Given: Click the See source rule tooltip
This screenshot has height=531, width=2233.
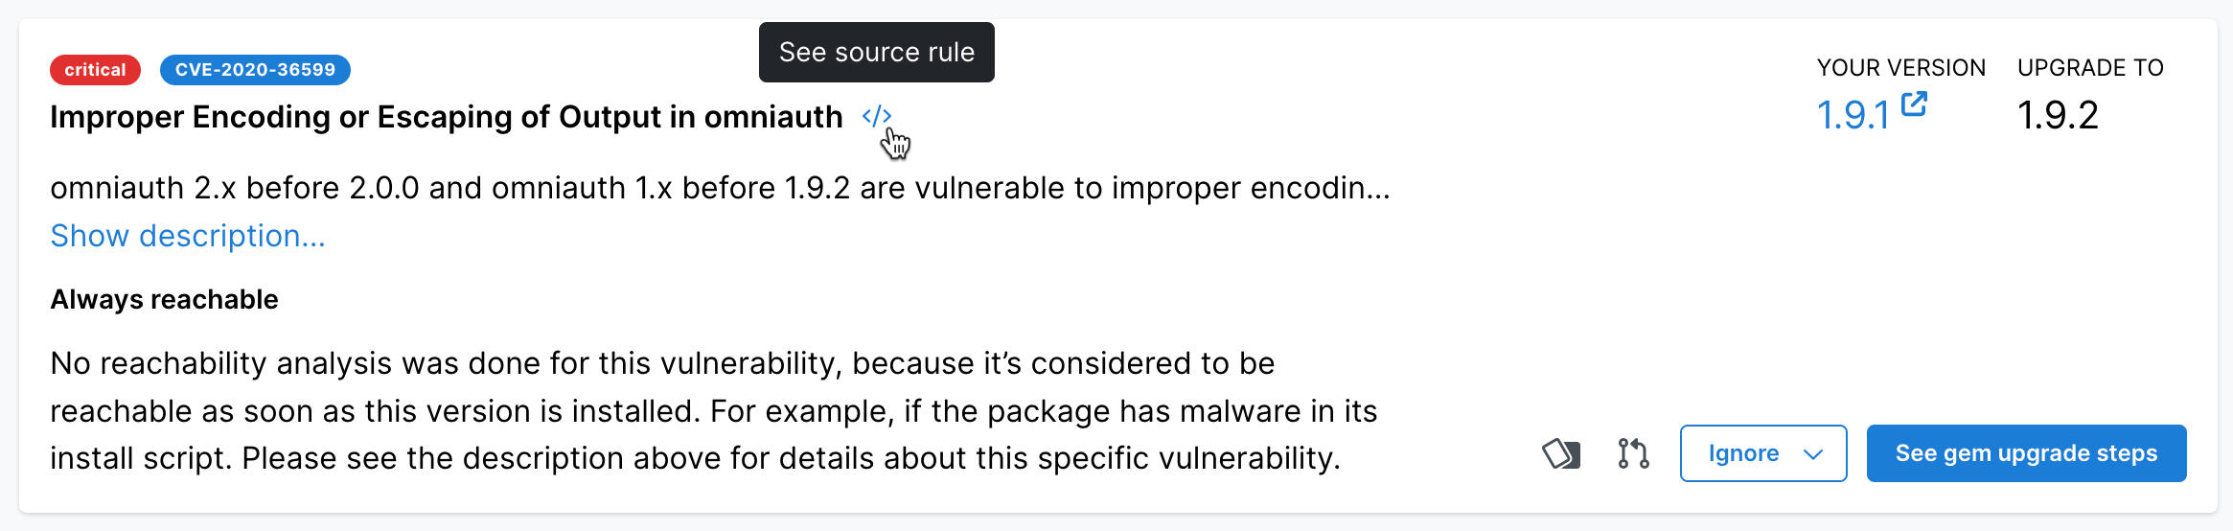Looking at the screenshot, I should [876, 52].
